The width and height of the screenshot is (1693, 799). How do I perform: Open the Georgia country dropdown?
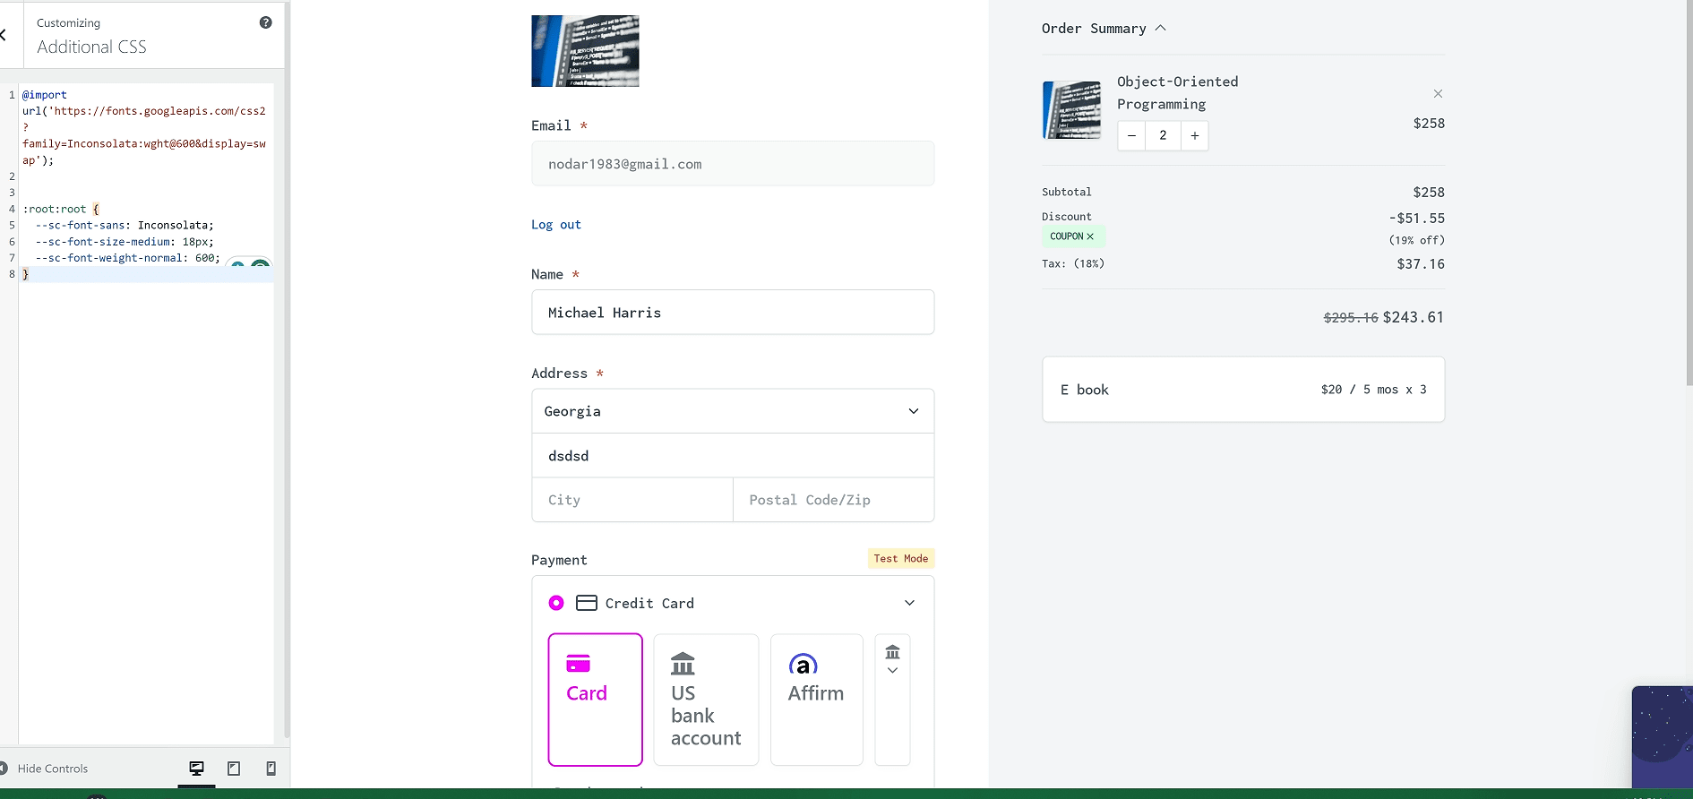click(x=732, y=411)
